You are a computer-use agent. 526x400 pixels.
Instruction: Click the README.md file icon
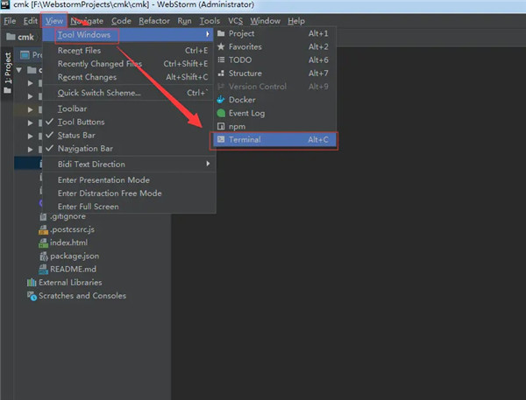43,270
